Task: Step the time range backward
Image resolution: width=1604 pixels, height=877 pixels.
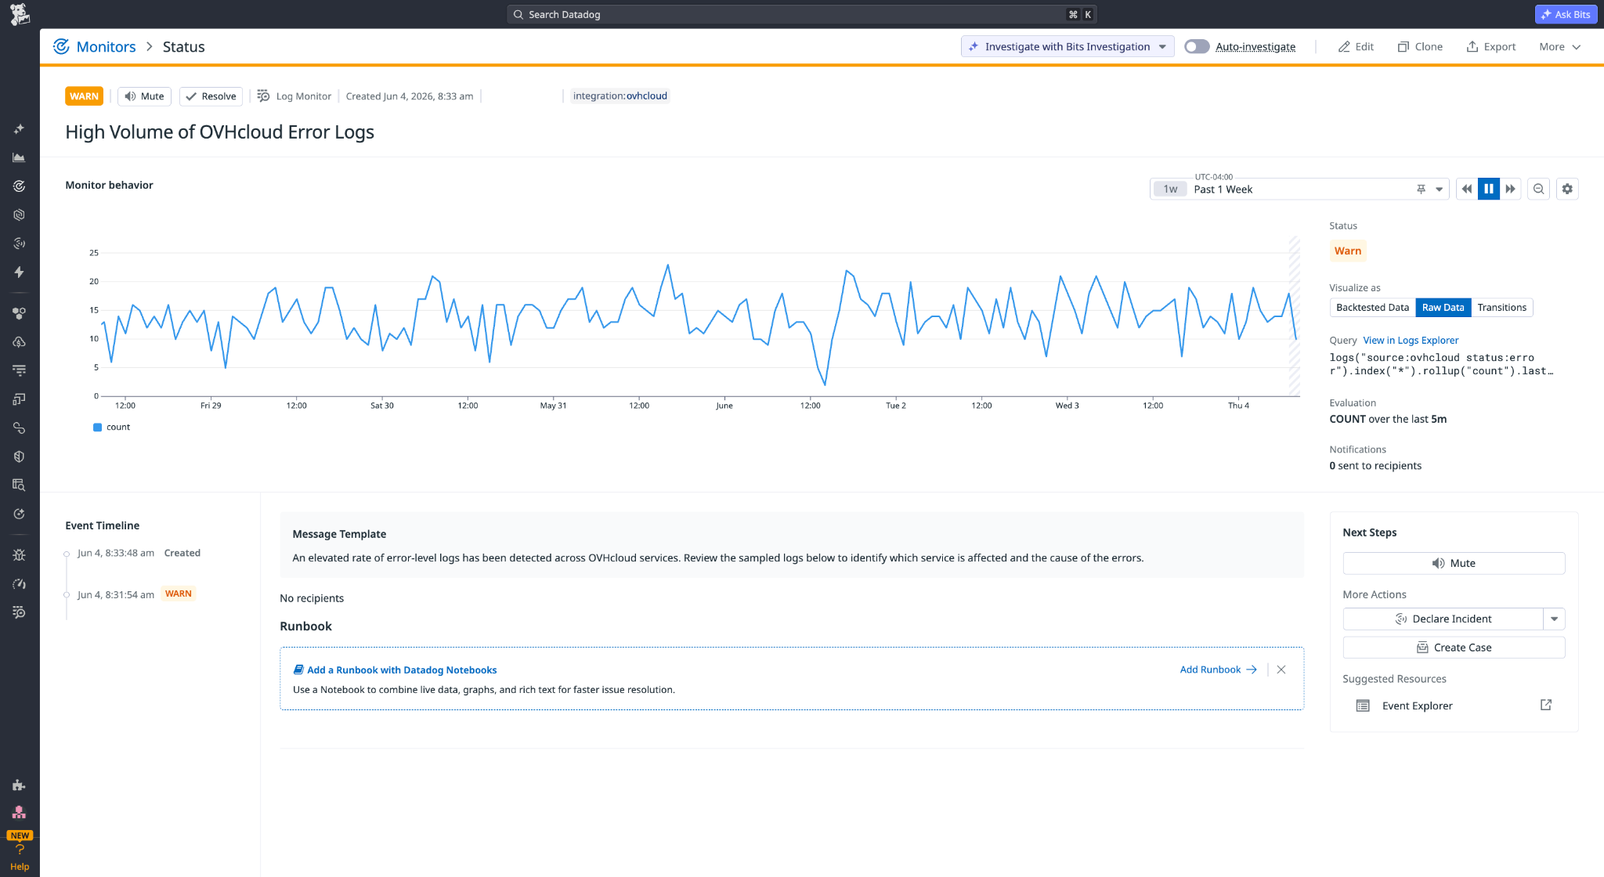Action: [1467, 189]
